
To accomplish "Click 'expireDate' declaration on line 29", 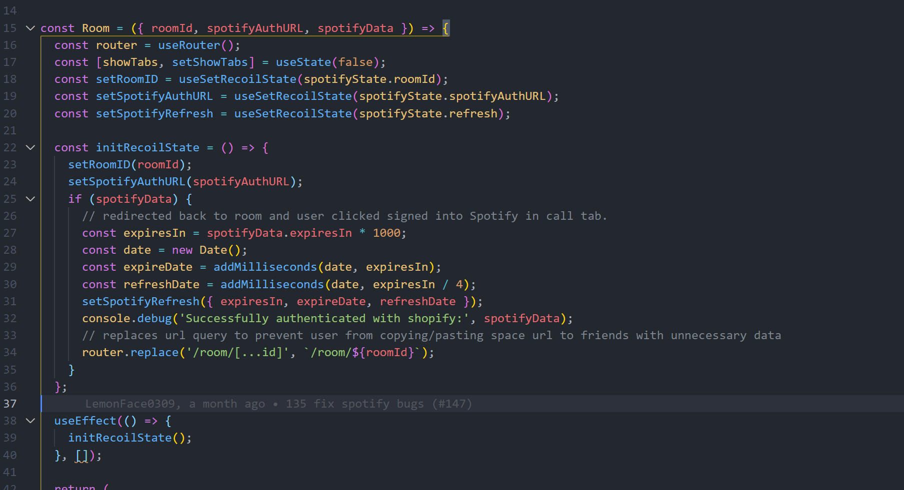I will click(158, 267).
